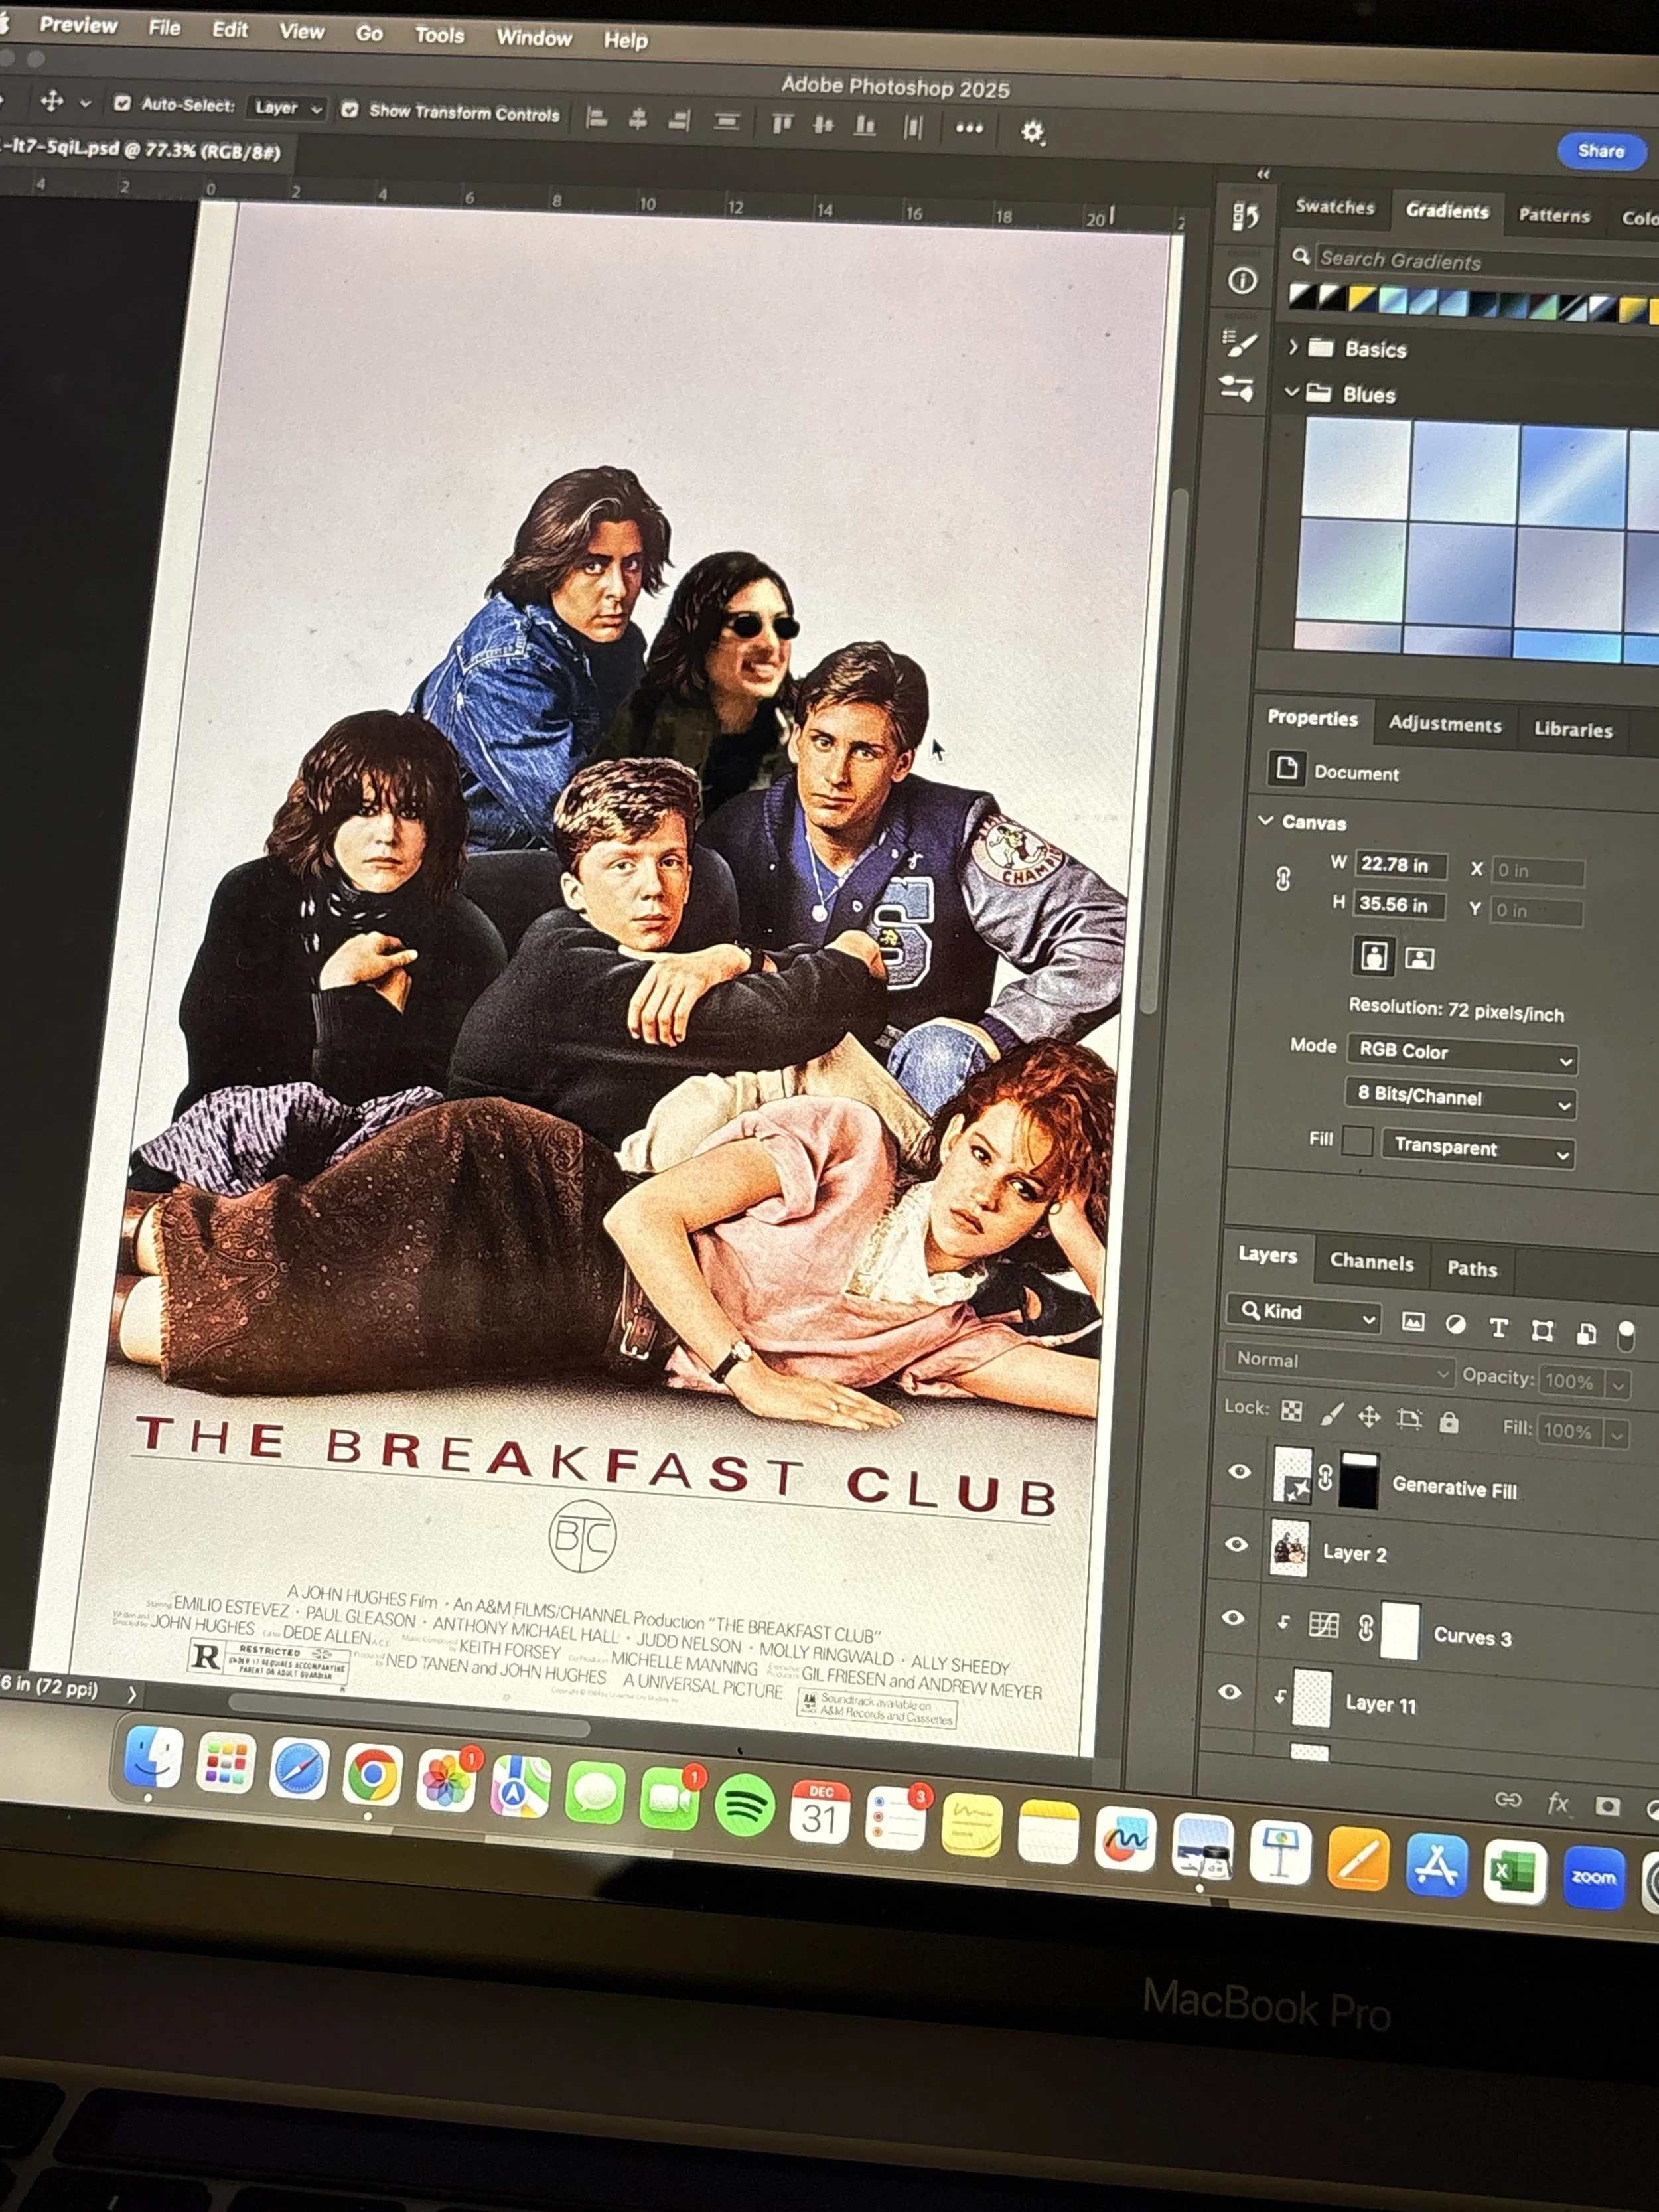1659x2212 pixels.
Task: Click the blue Share button
Action: tap(1600, 151)
